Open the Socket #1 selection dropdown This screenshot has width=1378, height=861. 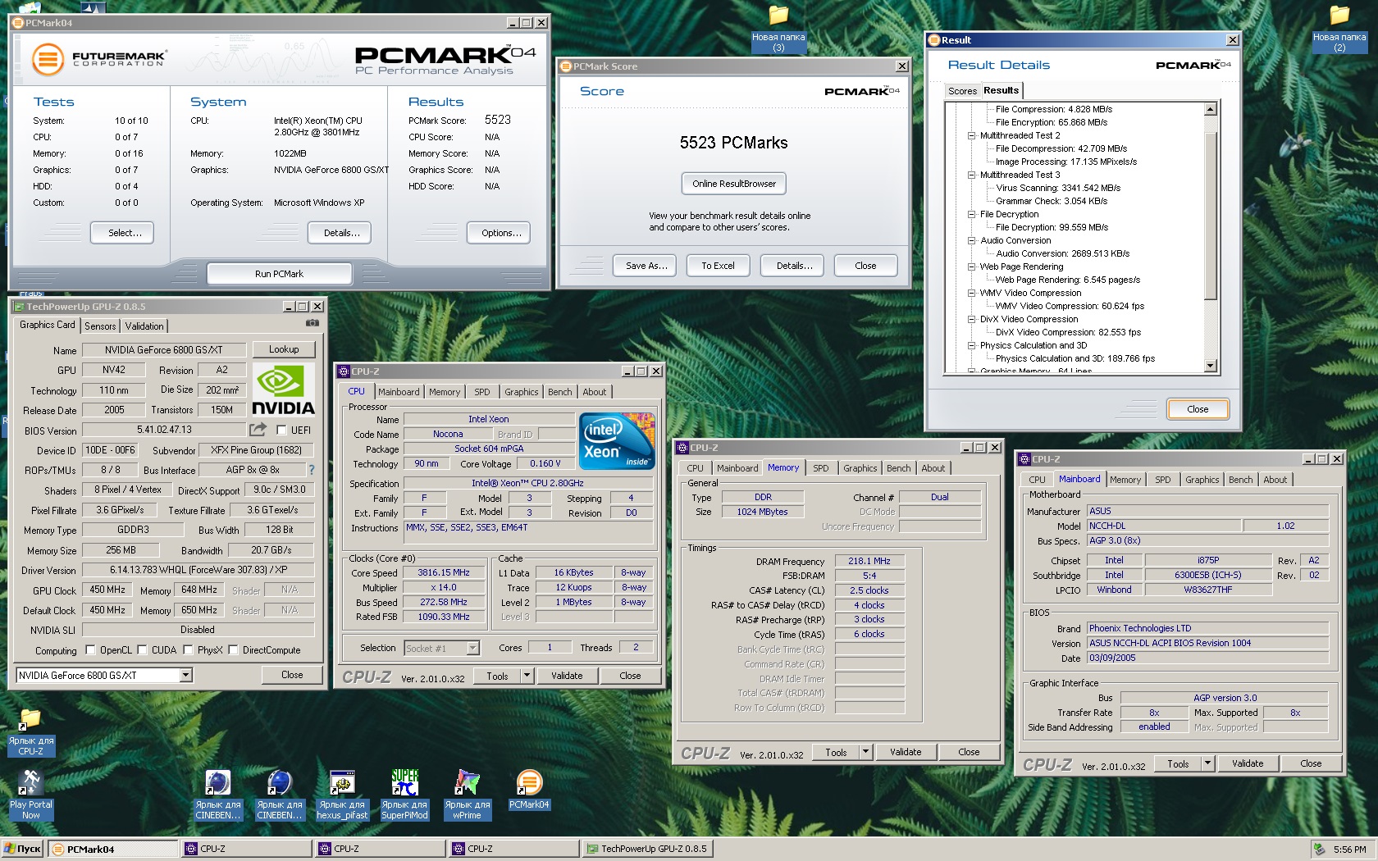[472, 648]
